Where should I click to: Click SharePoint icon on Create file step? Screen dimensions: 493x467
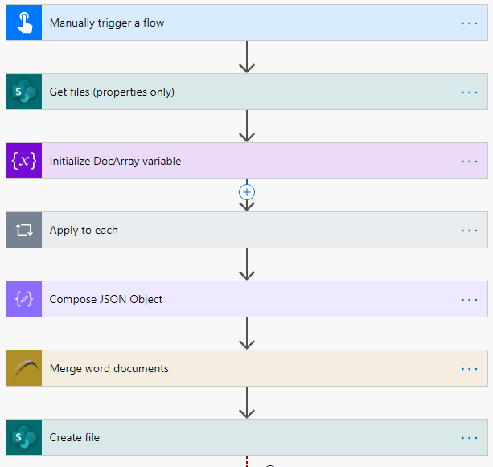24,437
